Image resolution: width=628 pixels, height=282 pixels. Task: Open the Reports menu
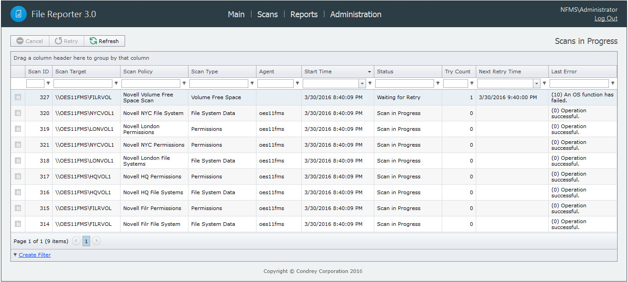click(x=304, y=14)
